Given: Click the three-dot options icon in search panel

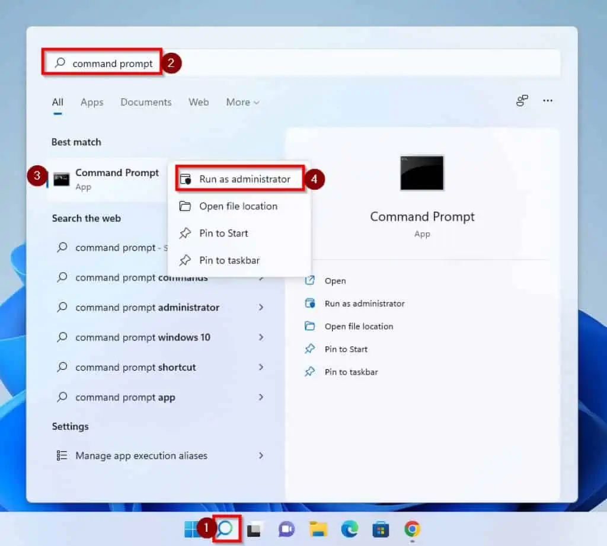Looking at the screenshot, I should pyautogui.click(x=548, y=101).
